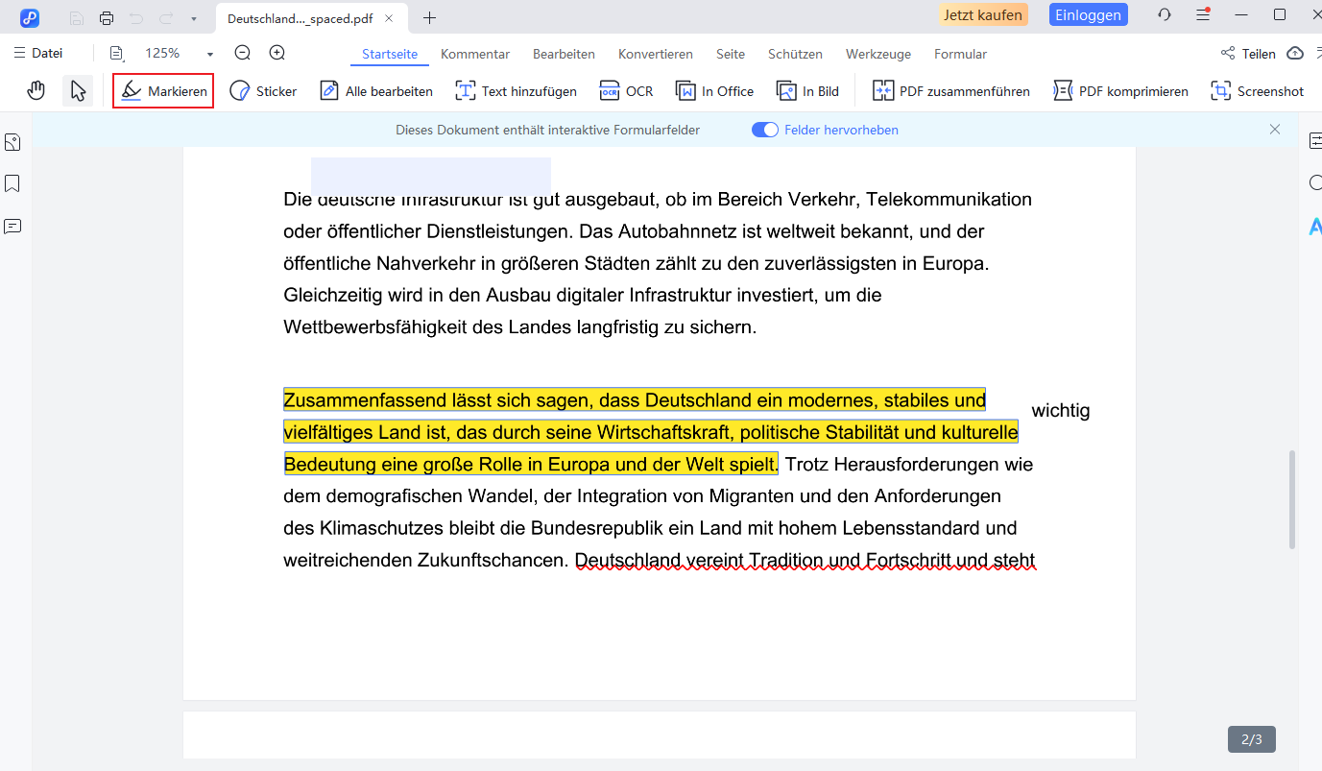The image size is (1322, 771).
Task: Open the Sticker tool
Action: [263, 91]
